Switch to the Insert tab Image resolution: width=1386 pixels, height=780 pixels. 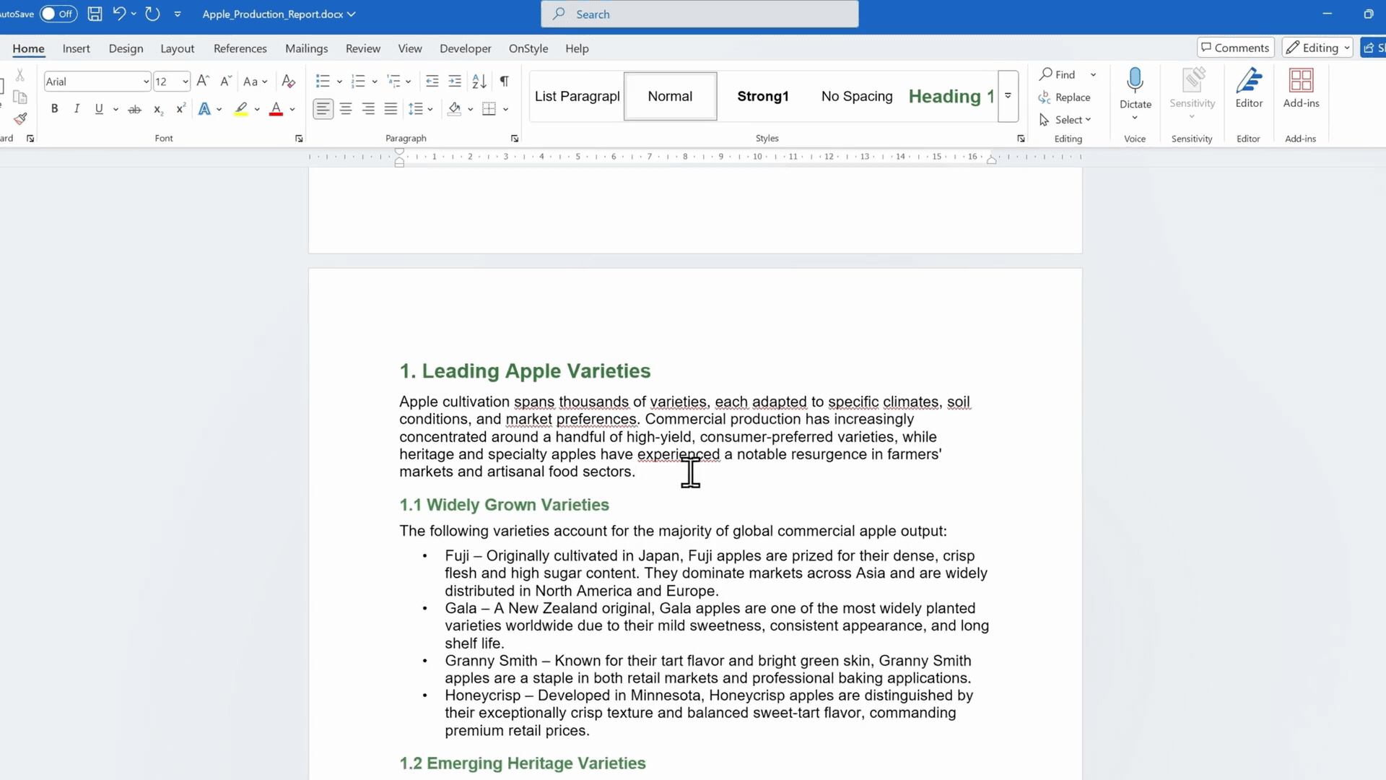click(76, 48)
